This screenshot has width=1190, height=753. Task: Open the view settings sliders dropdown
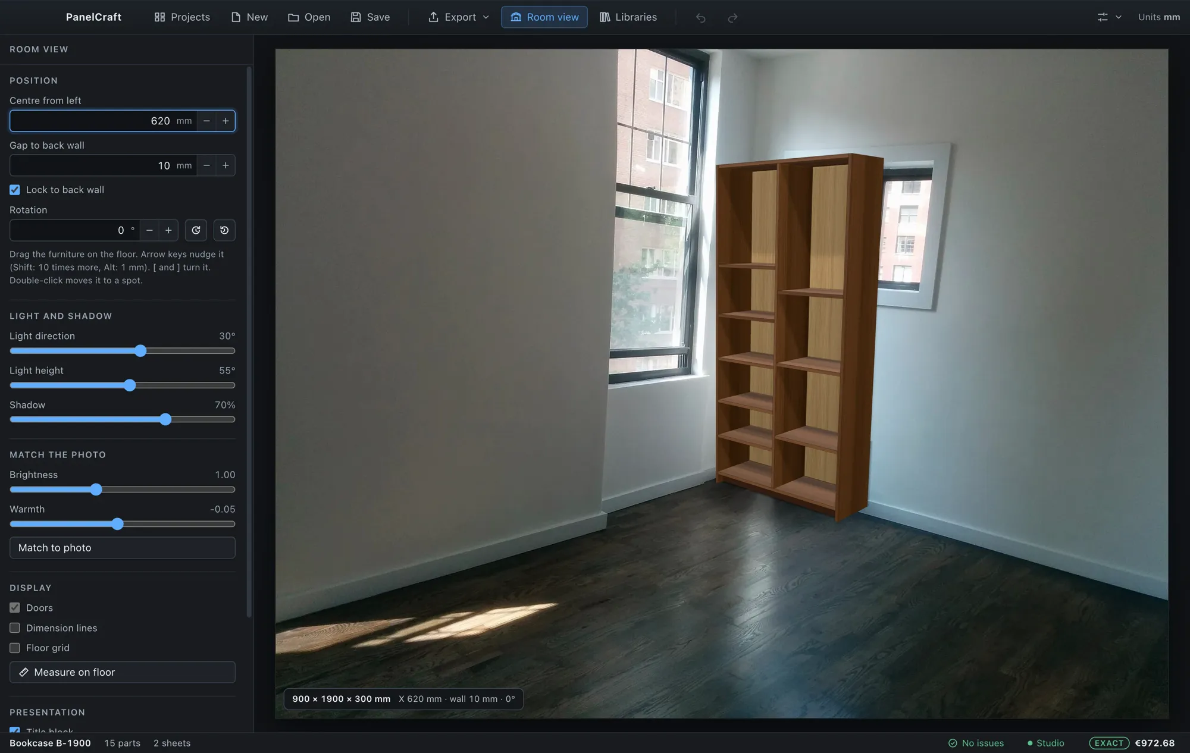1109,17
